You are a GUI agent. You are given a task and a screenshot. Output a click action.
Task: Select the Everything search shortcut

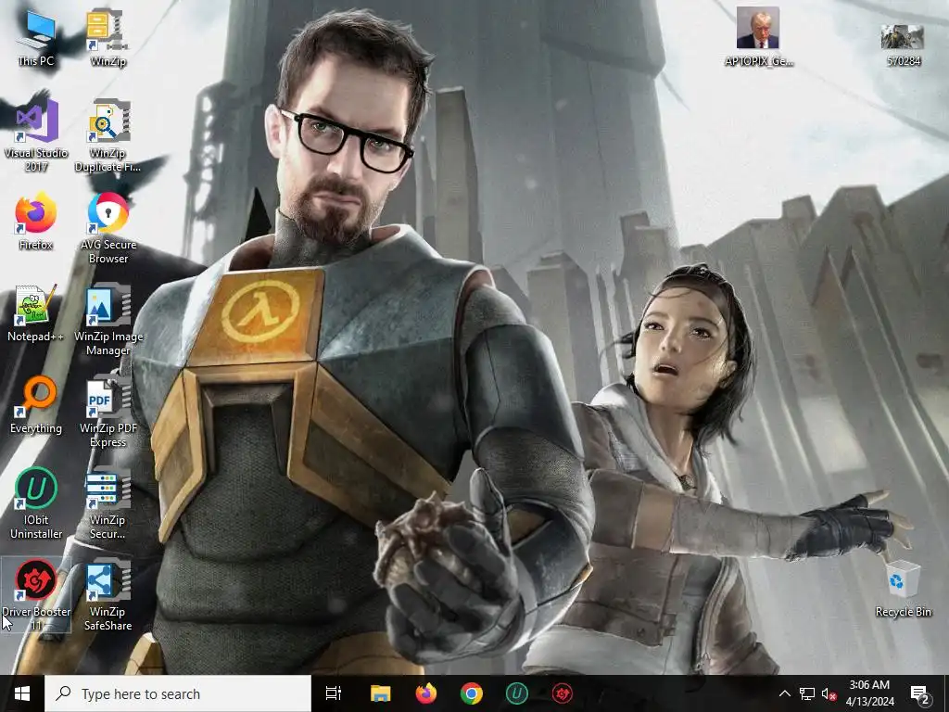coord(36,406)
